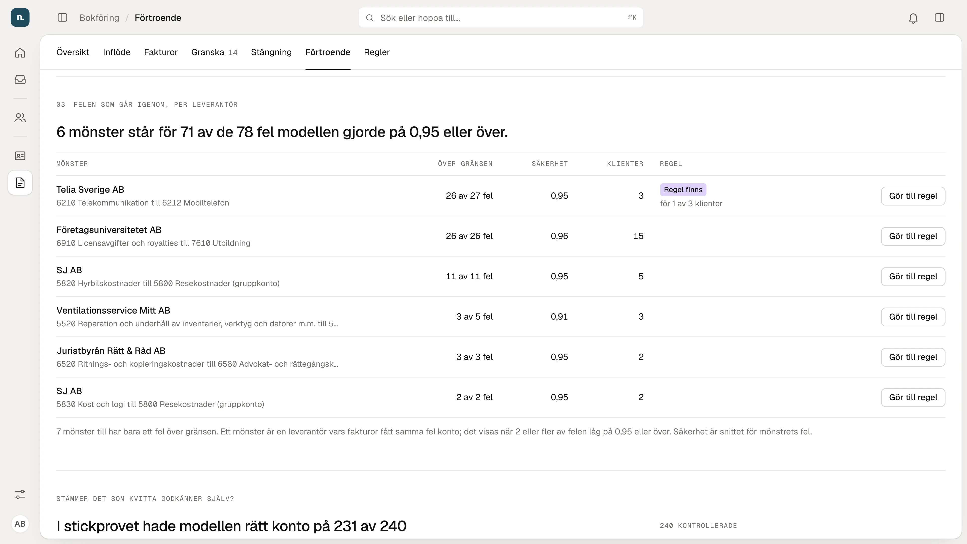967x544 pixels.
Task: Go to the Stängning tab
Action: pos(271,52)
